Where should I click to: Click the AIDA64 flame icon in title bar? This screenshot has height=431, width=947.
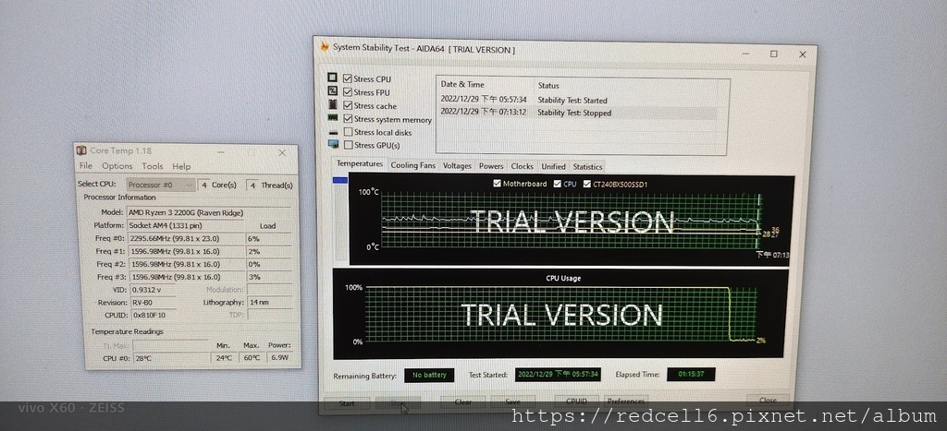[325, 47]
